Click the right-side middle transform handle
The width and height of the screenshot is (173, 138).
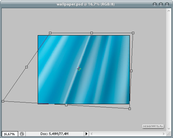[131, 71]
